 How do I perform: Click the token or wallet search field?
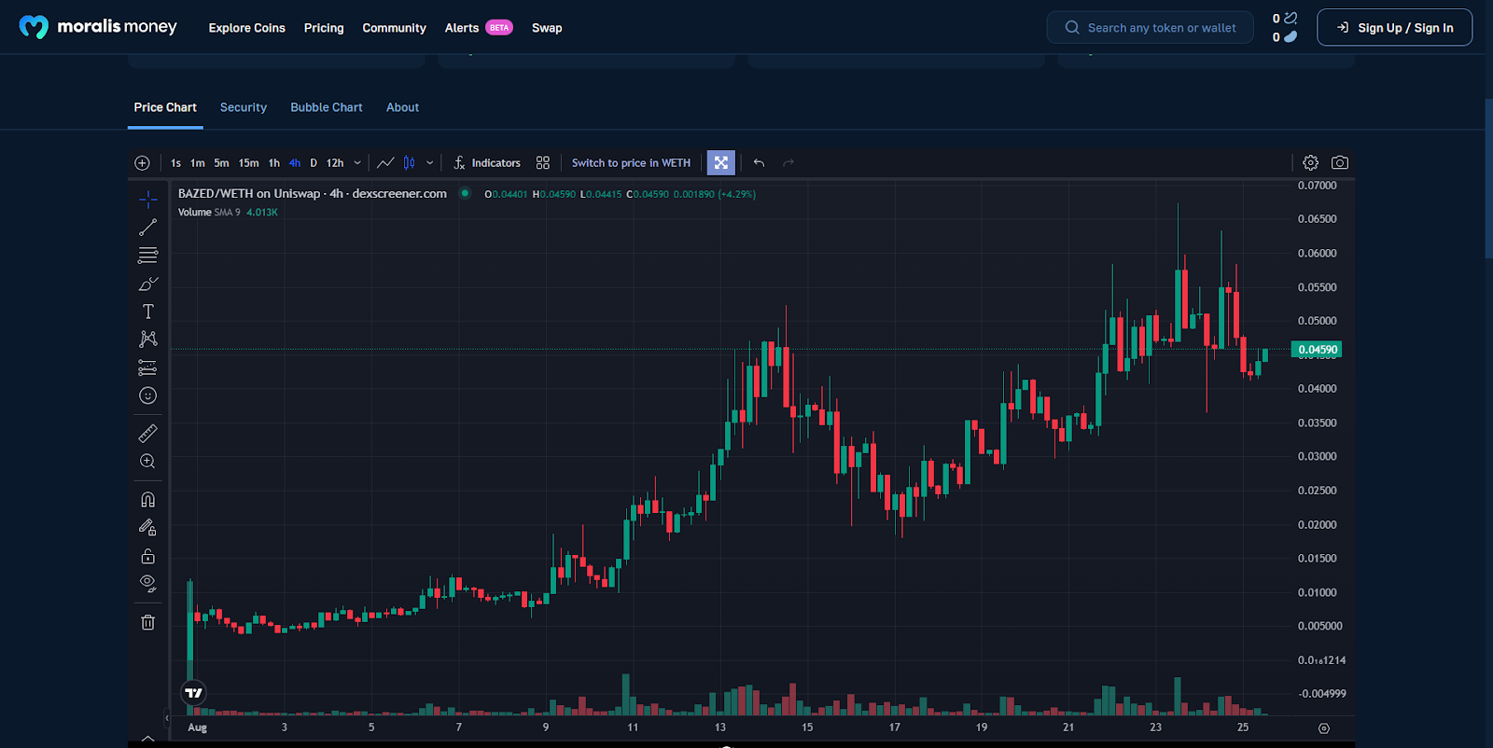(1150, 28)
